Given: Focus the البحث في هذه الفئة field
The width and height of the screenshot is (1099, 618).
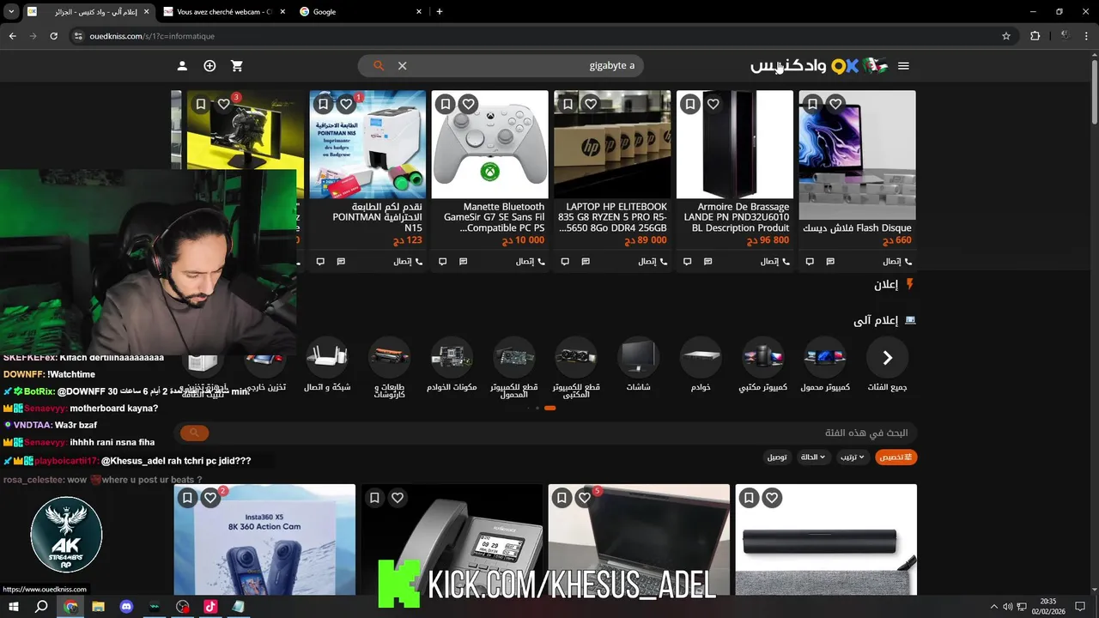Looking at the screenshot, I should click(562, 433).
